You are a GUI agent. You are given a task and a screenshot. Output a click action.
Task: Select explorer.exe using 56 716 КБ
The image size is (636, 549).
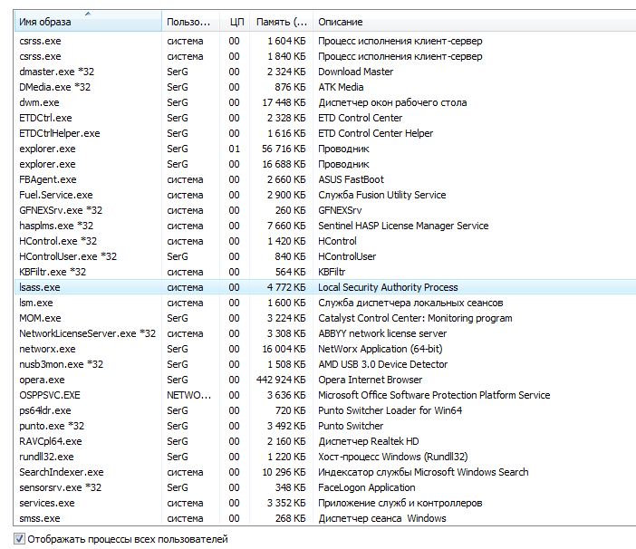[x=325, y=149]
